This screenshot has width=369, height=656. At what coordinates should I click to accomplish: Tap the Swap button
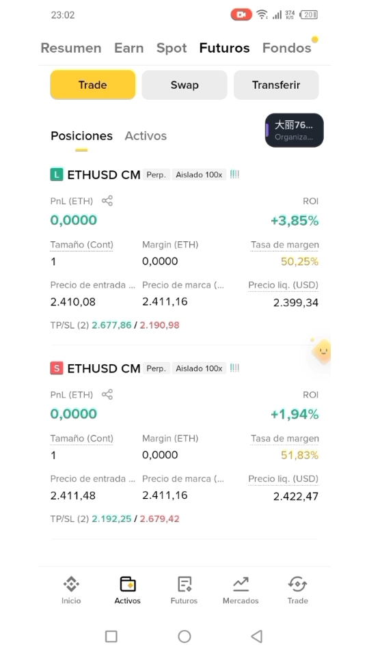(184, 85)
